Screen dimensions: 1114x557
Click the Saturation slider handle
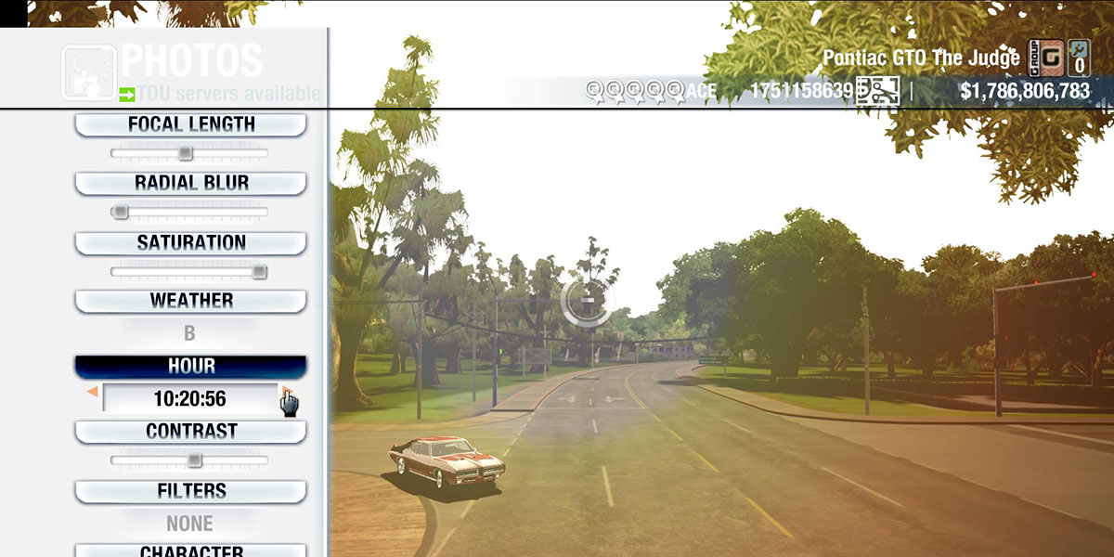pos(260,271)
